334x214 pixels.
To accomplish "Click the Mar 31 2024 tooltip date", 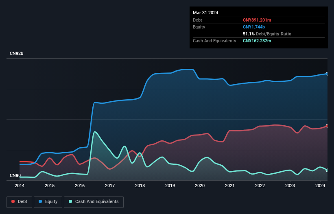I will [205, 13].
